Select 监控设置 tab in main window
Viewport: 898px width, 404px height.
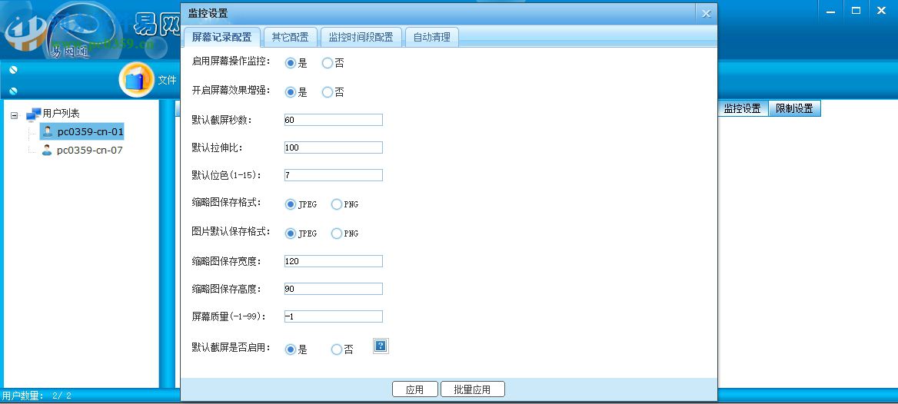pos(742,108)
